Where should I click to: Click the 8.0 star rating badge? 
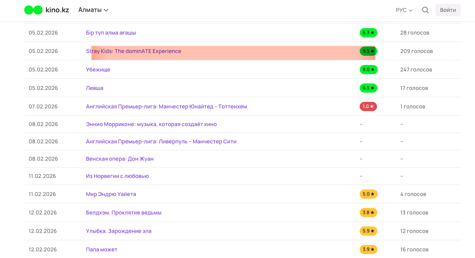[368, 70]
